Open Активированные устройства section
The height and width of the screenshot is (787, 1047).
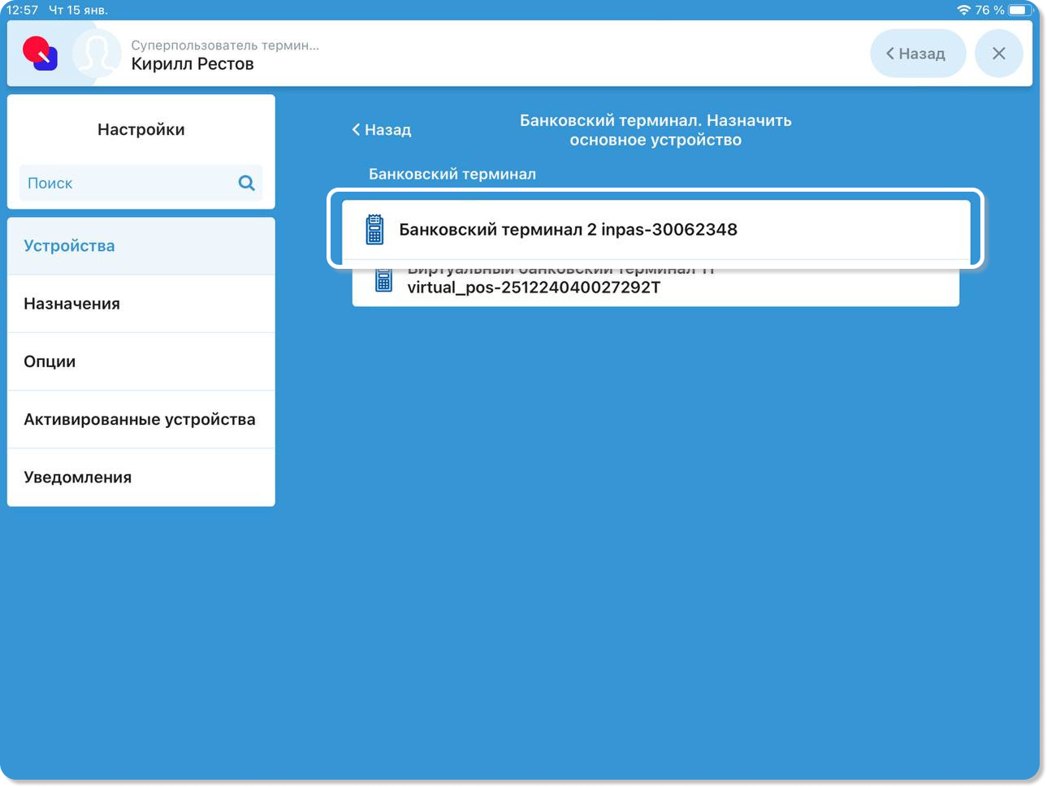[x=141, y=419]
